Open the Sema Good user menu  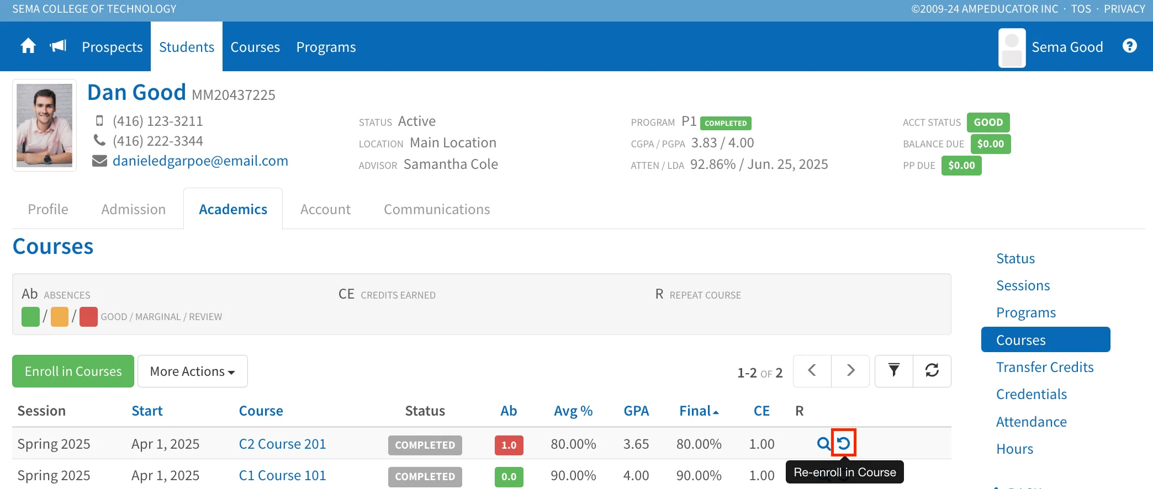[1051, 47]
